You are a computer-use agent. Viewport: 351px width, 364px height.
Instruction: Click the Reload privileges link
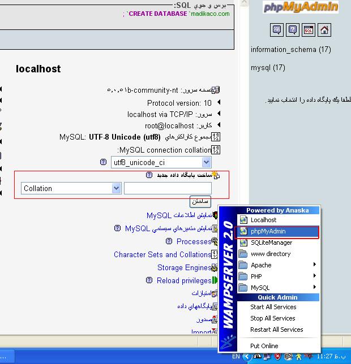[x=184, y=281]
